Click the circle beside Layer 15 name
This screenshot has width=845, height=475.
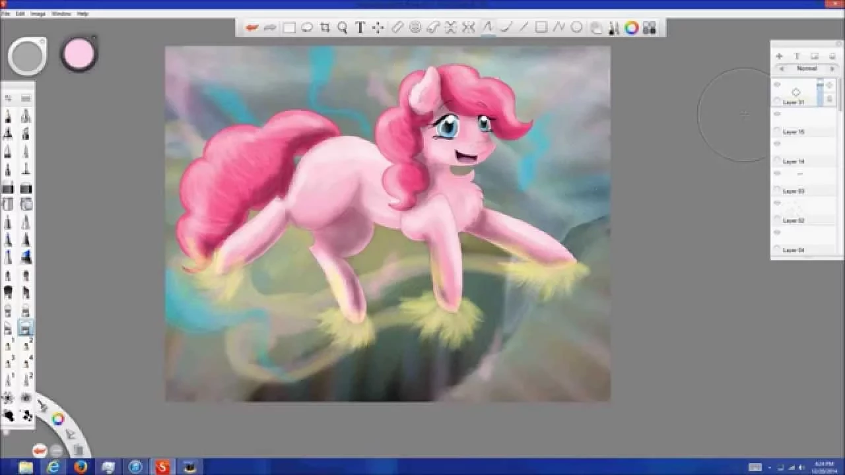point(777,131)
